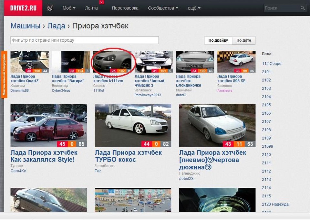Select model 2107 in sidebar

tap(266, 121)
